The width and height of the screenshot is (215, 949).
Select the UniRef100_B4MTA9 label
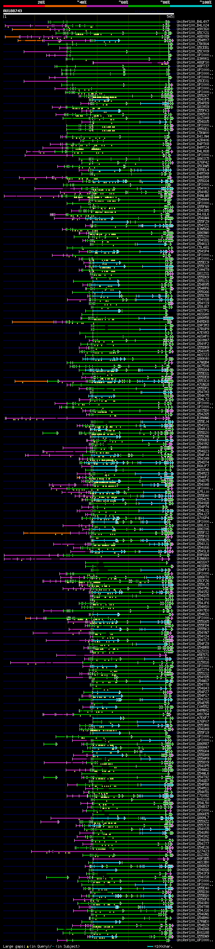(193, 173)
